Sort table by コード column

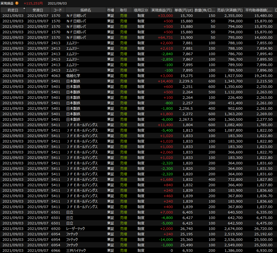pos(57,10)
